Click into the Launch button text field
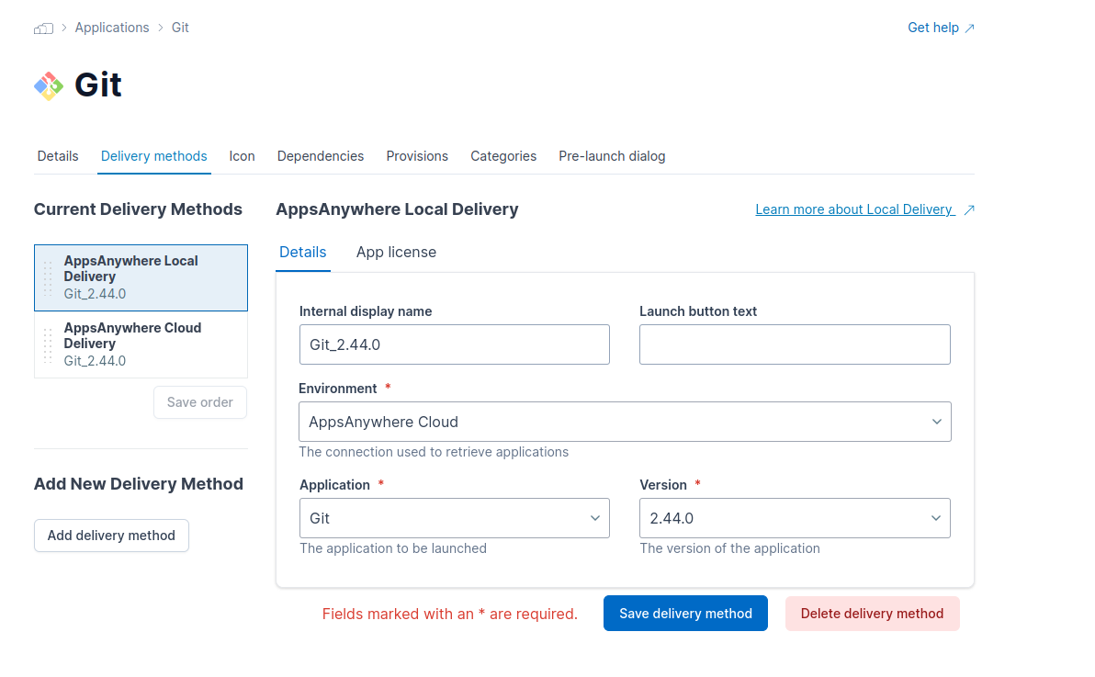Screen dimensions: 1095x677 click(x=795, y=344)
